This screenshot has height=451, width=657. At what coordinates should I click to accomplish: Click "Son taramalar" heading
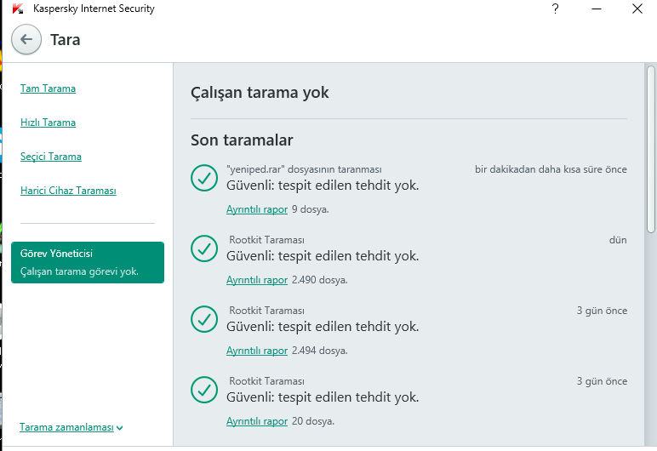point(242,140)
